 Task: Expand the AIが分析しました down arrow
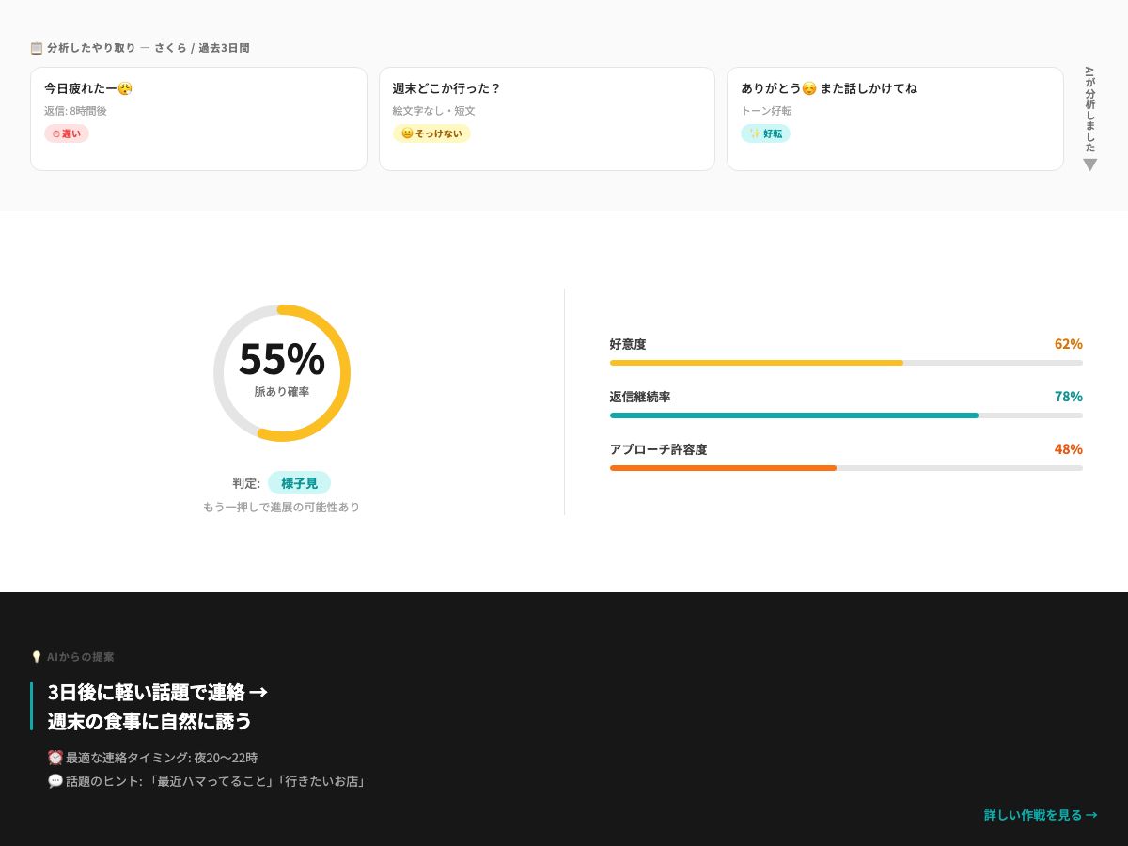pos(1090,164)
